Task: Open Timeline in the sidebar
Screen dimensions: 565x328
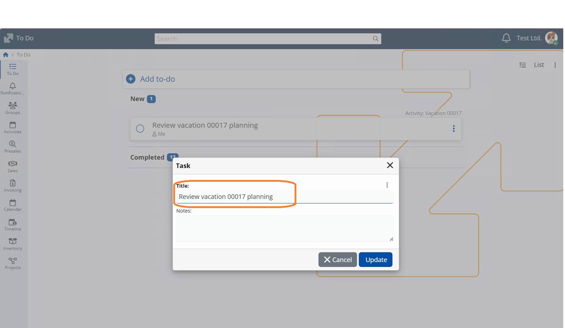Action: click(x=13, y=225)
